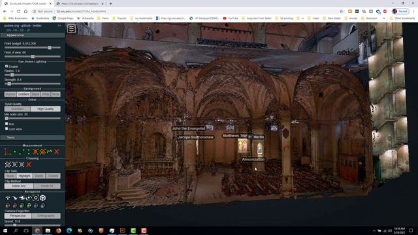Viewport: 418px width, 235px height.
Task: Open File Explorer from the taskbar
Action: pos(48,230)
